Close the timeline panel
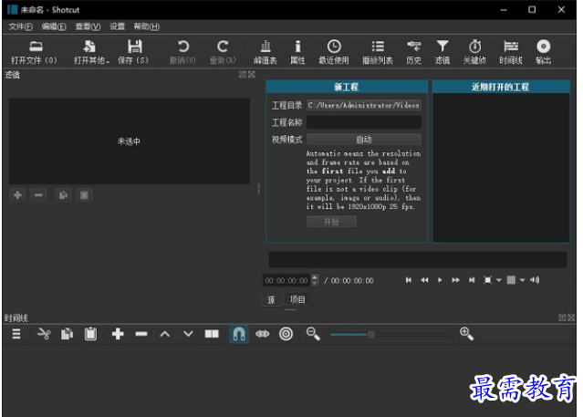The height and width of the screenshot is (417, 583). pos(571,318)
